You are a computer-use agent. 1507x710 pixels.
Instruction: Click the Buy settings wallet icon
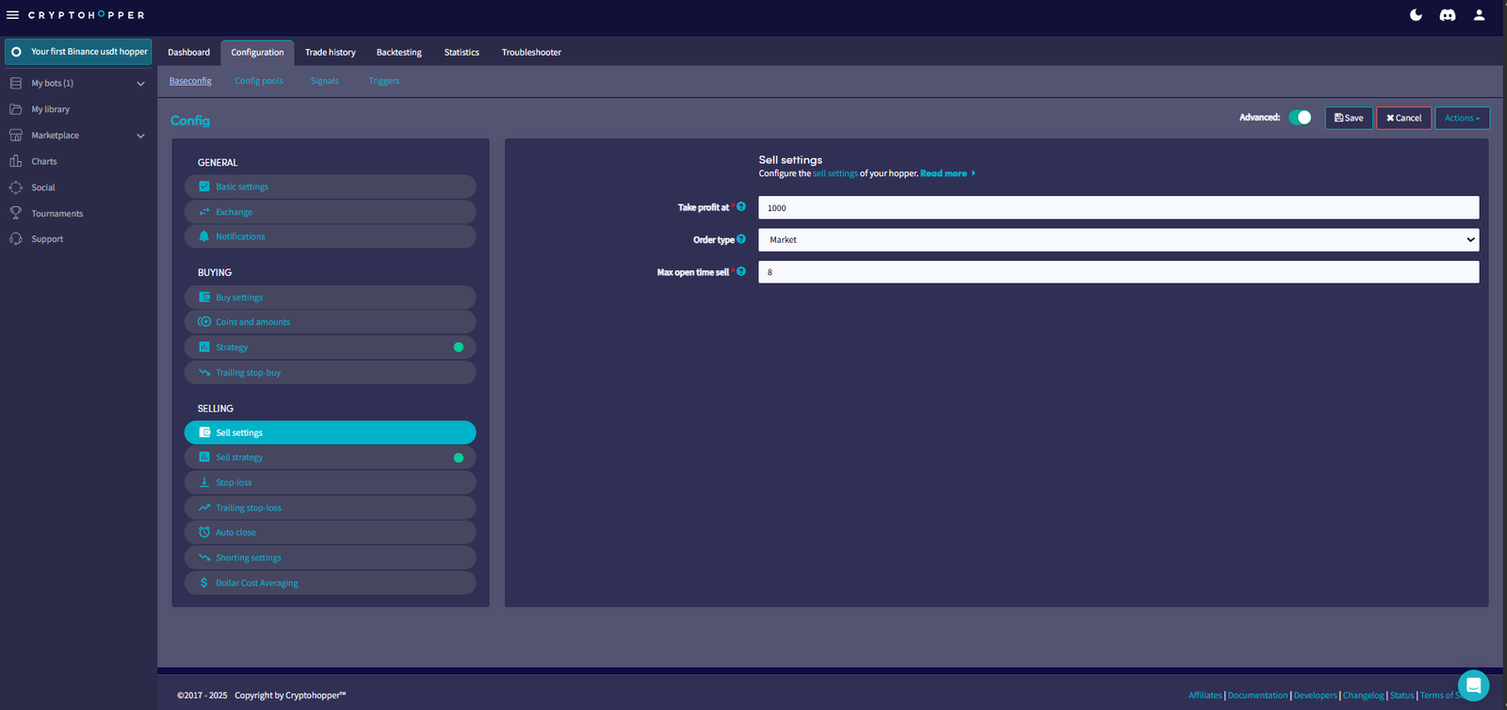point(204,298)
